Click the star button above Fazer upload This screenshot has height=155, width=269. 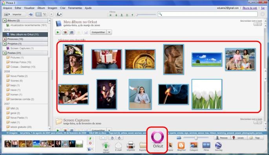point(103,138)
